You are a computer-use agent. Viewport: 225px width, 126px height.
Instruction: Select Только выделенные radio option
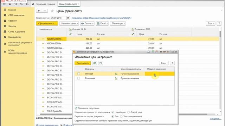(x=121, y=117)
